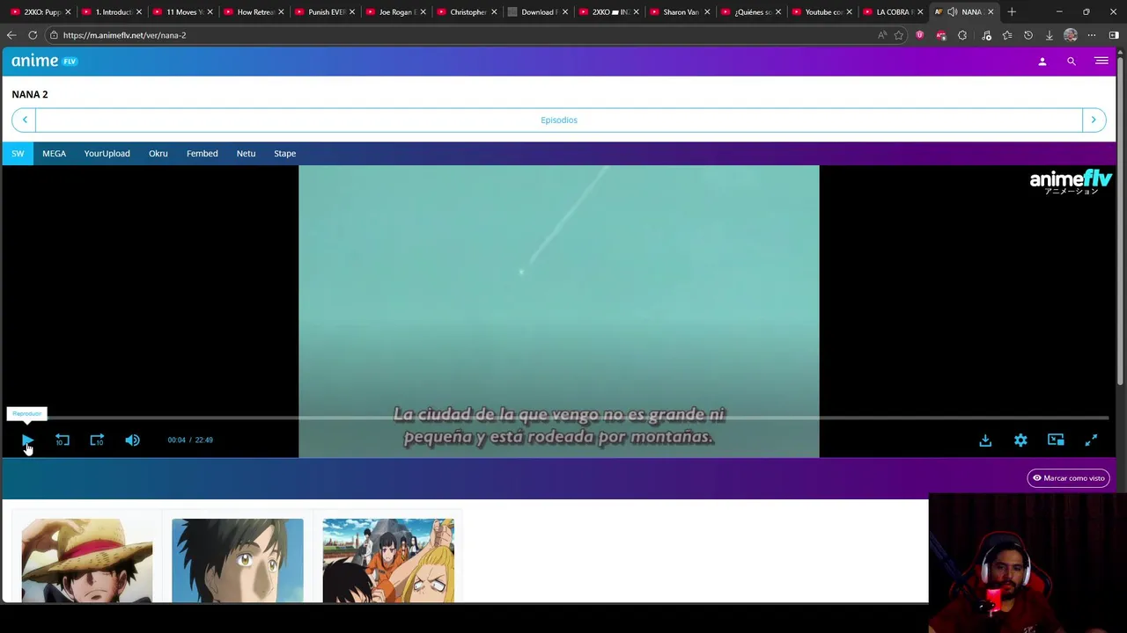
Task: Open the AnimeFLV home logo
Action: click(x=44, y=61)
